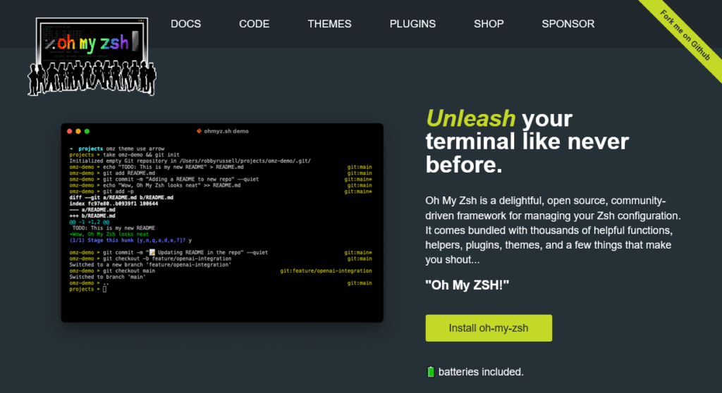Image resolution: width=722 pixels, height=393 pixels.
Task: Click the "(1/1) Stage this hunk" line
Action: point(130,240)
